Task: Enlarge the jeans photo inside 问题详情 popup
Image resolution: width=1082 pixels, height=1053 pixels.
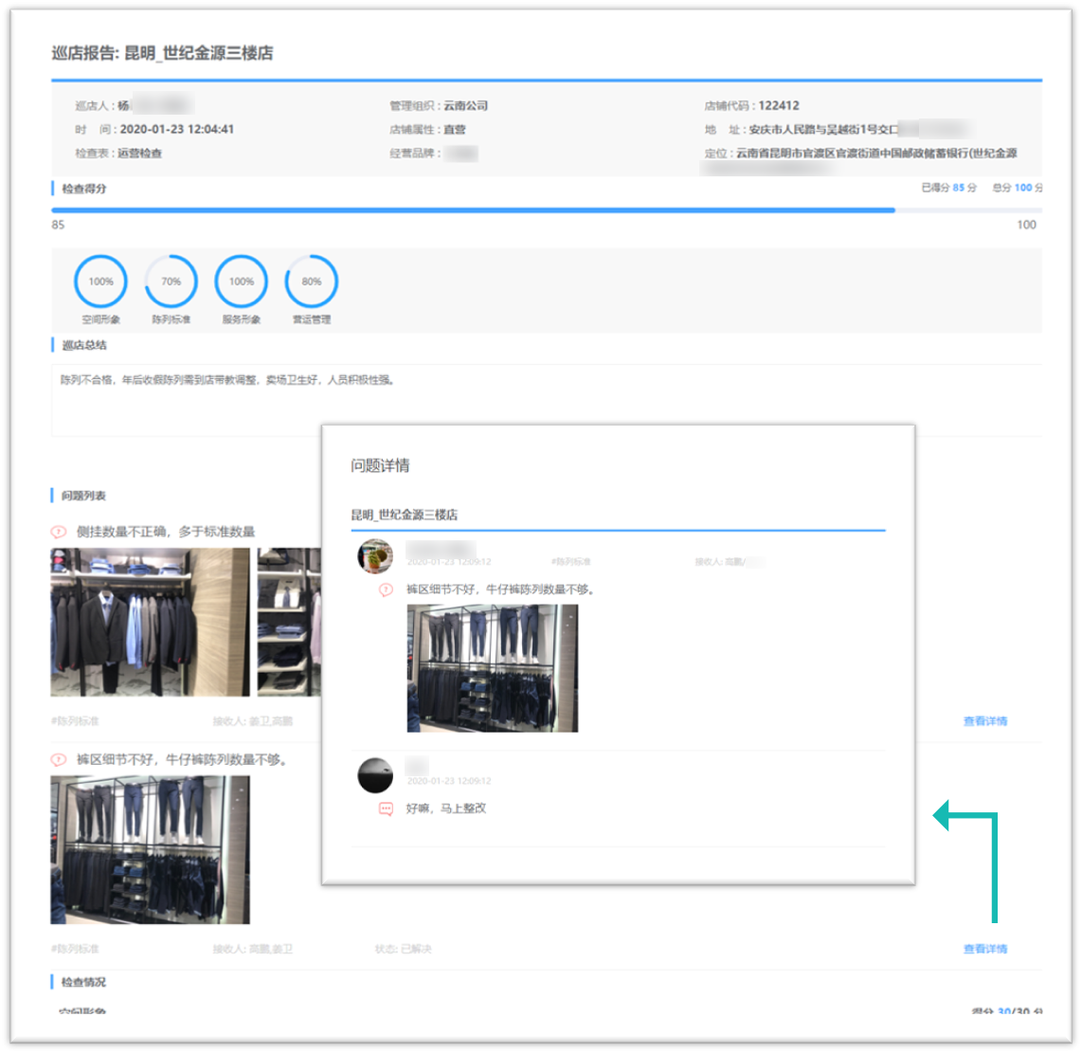Action: [493, 668]
